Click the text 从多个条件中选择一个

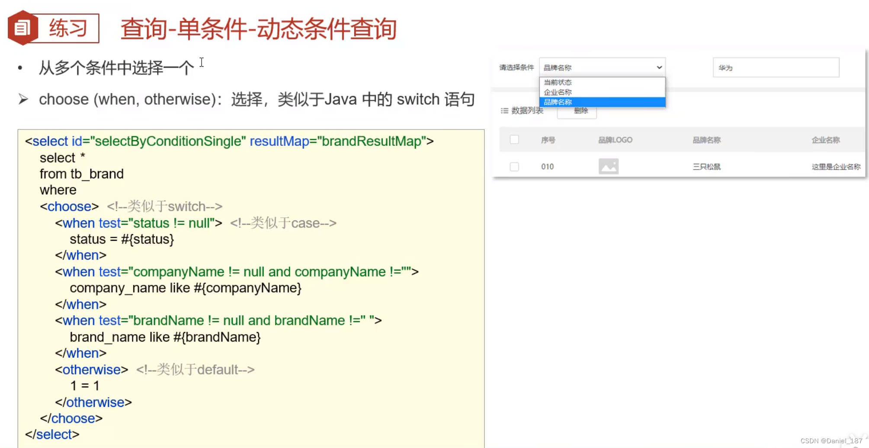(116, 68)
